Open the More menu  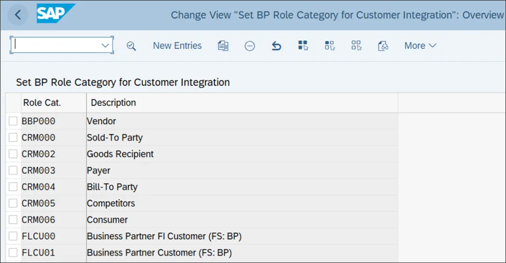[x=420, y=46]
